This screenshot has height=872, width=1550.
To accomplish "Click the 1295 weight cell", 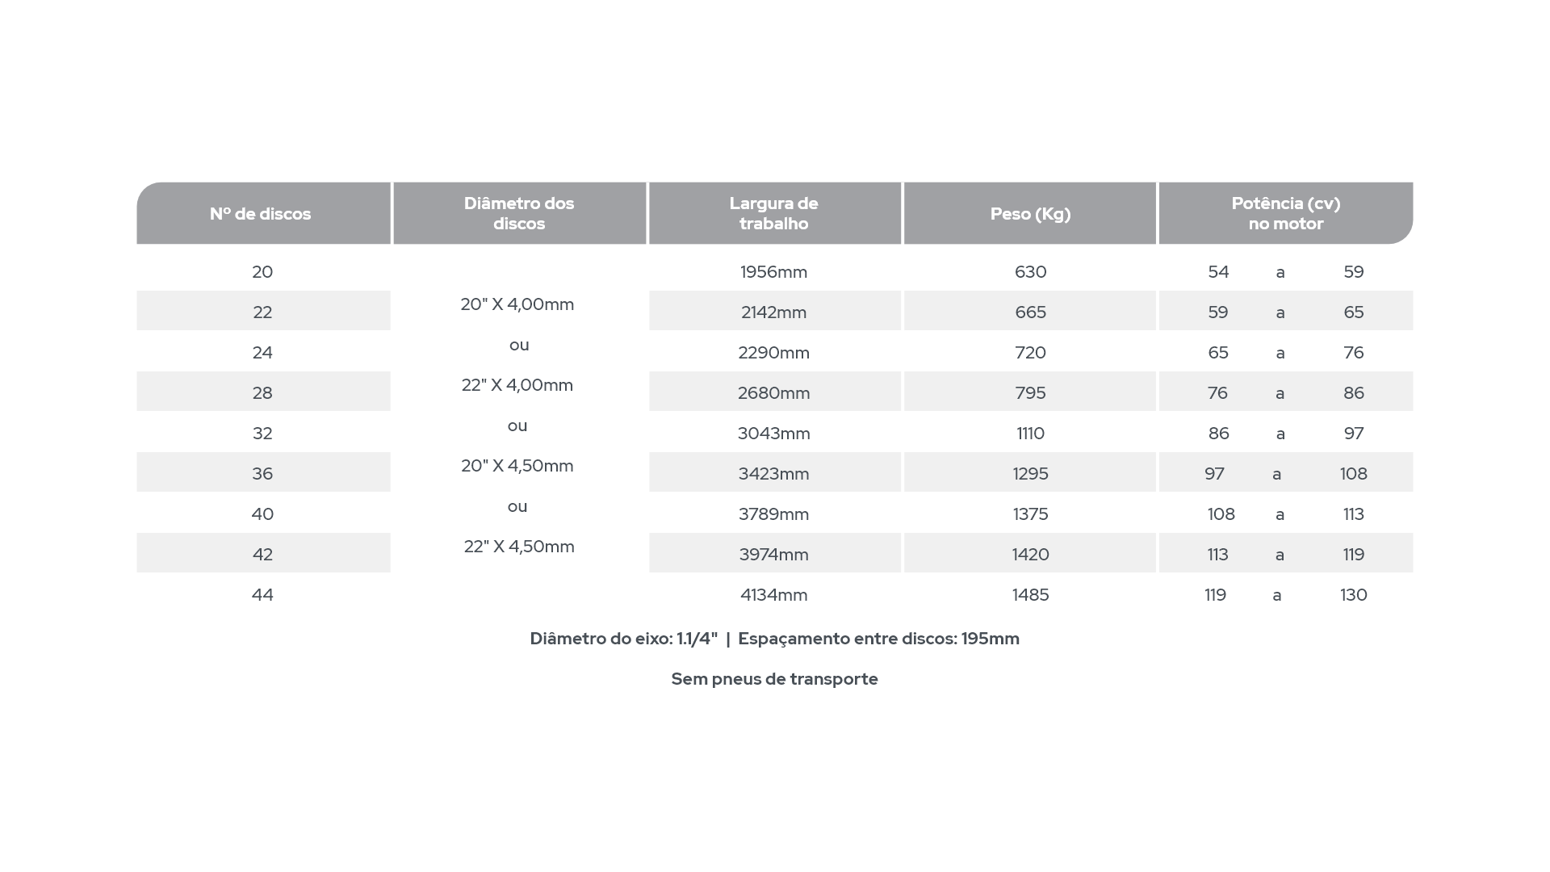I will click(1030, 472).
